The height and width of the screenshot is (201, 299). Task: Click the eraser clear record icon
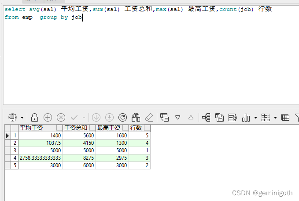149,118
